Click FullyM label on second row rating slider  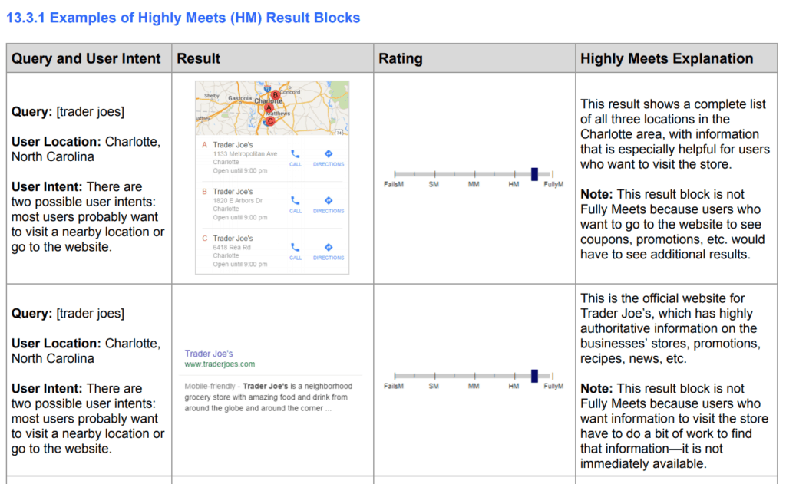[553, 387]
